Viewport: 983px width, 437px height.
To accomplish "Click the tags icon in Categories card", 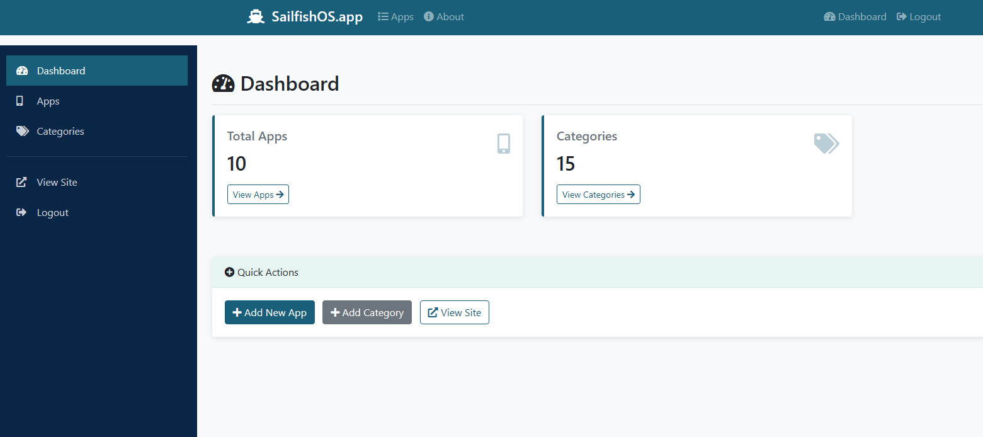I will coord(826,144).
